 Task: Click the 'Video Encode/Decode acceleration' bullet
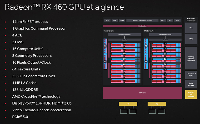coord(42,110)
